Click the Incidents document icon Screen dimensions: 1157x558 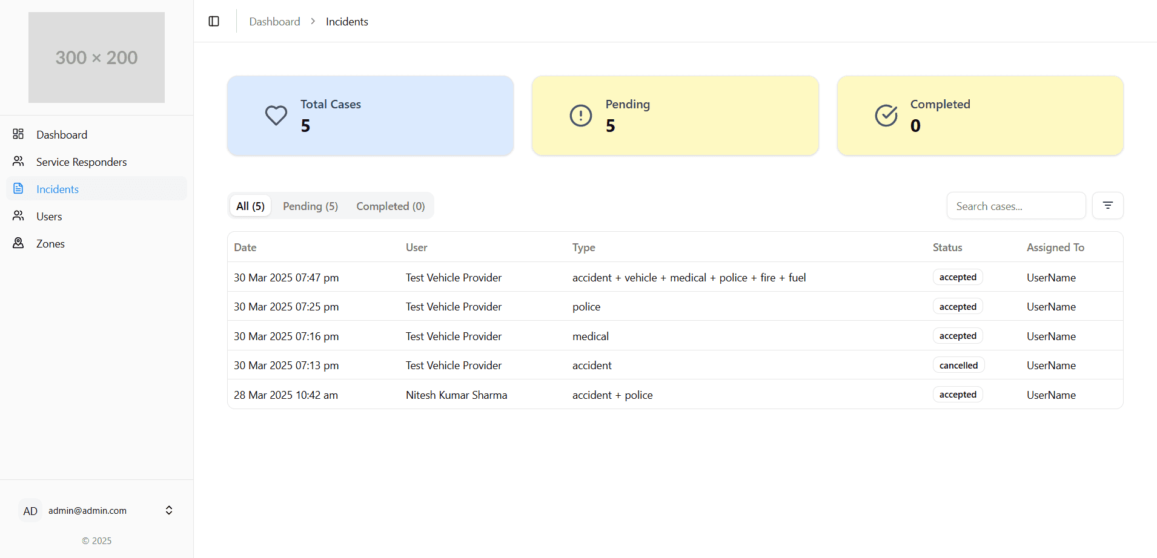(x=18, y=188)
